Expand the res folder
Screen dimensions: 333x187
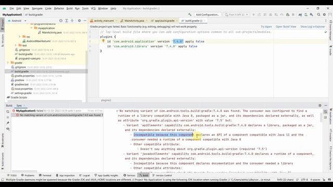20,37
